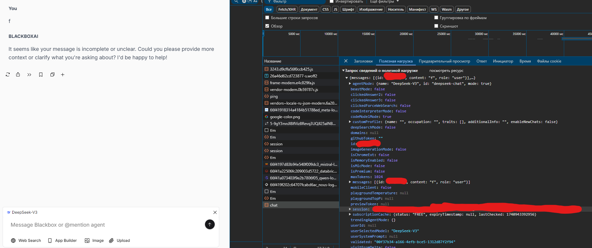Expand the subscriptionCache property

350,214
